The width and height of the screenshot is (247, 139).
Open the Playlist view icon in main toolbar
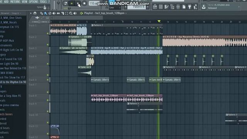(155, 7)
